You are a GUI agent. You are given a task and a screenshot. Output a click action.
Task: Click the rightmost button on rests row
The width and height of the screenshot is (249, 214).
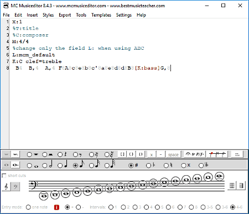[x=237, y=154]
